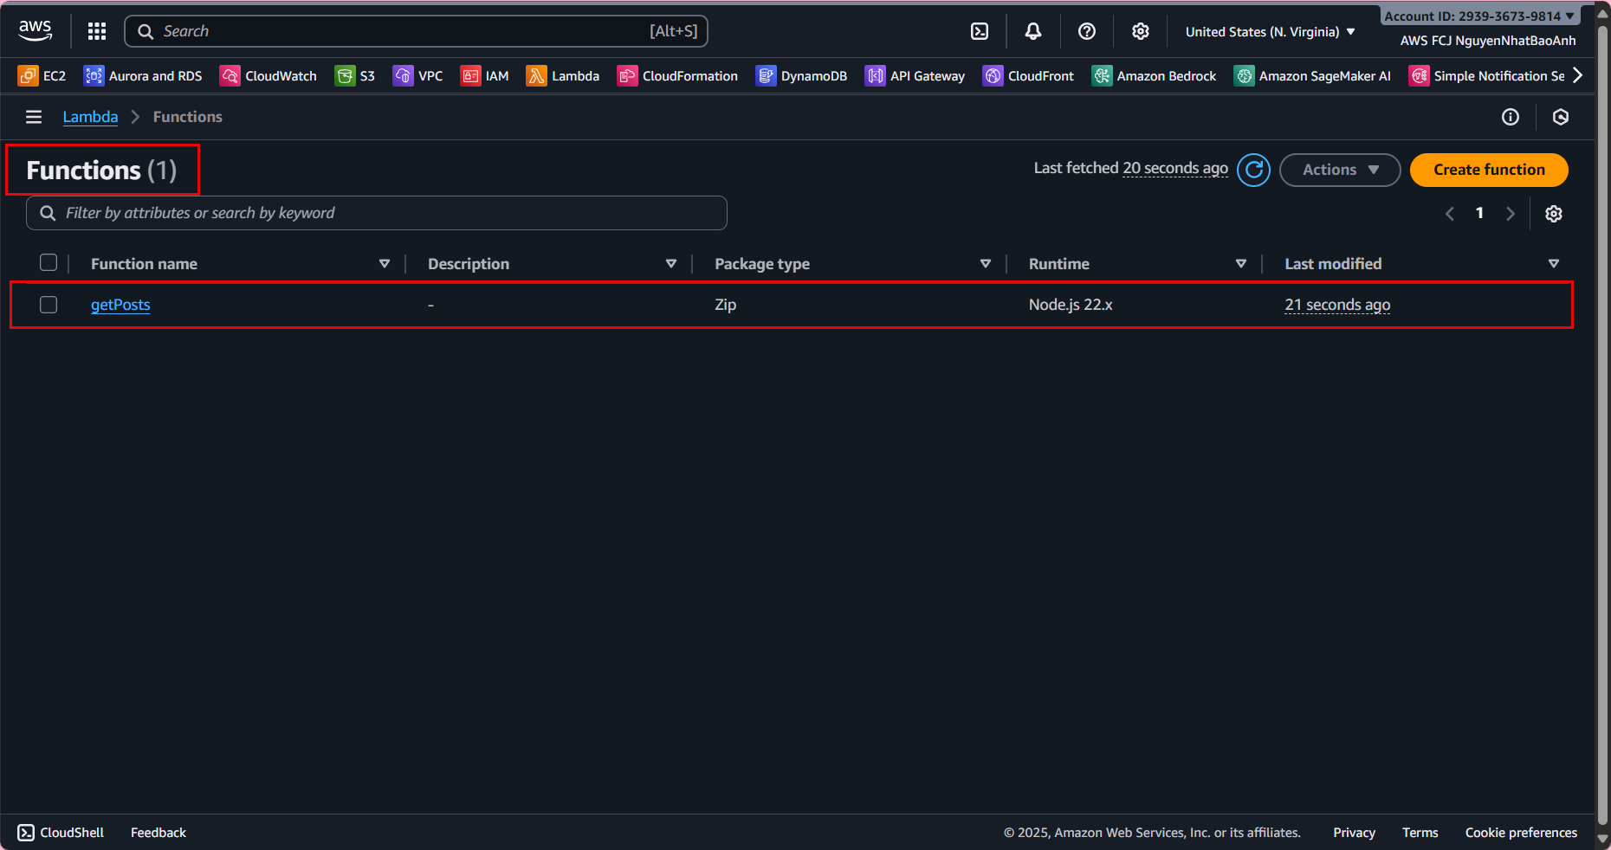
Task: Open the notifications bell
Action: click(x=1032, y=31)
